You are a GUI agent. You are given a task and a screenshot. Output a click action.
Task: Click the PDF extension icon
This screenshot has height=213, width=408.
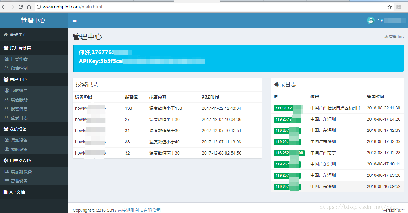(x=399, y=7)
